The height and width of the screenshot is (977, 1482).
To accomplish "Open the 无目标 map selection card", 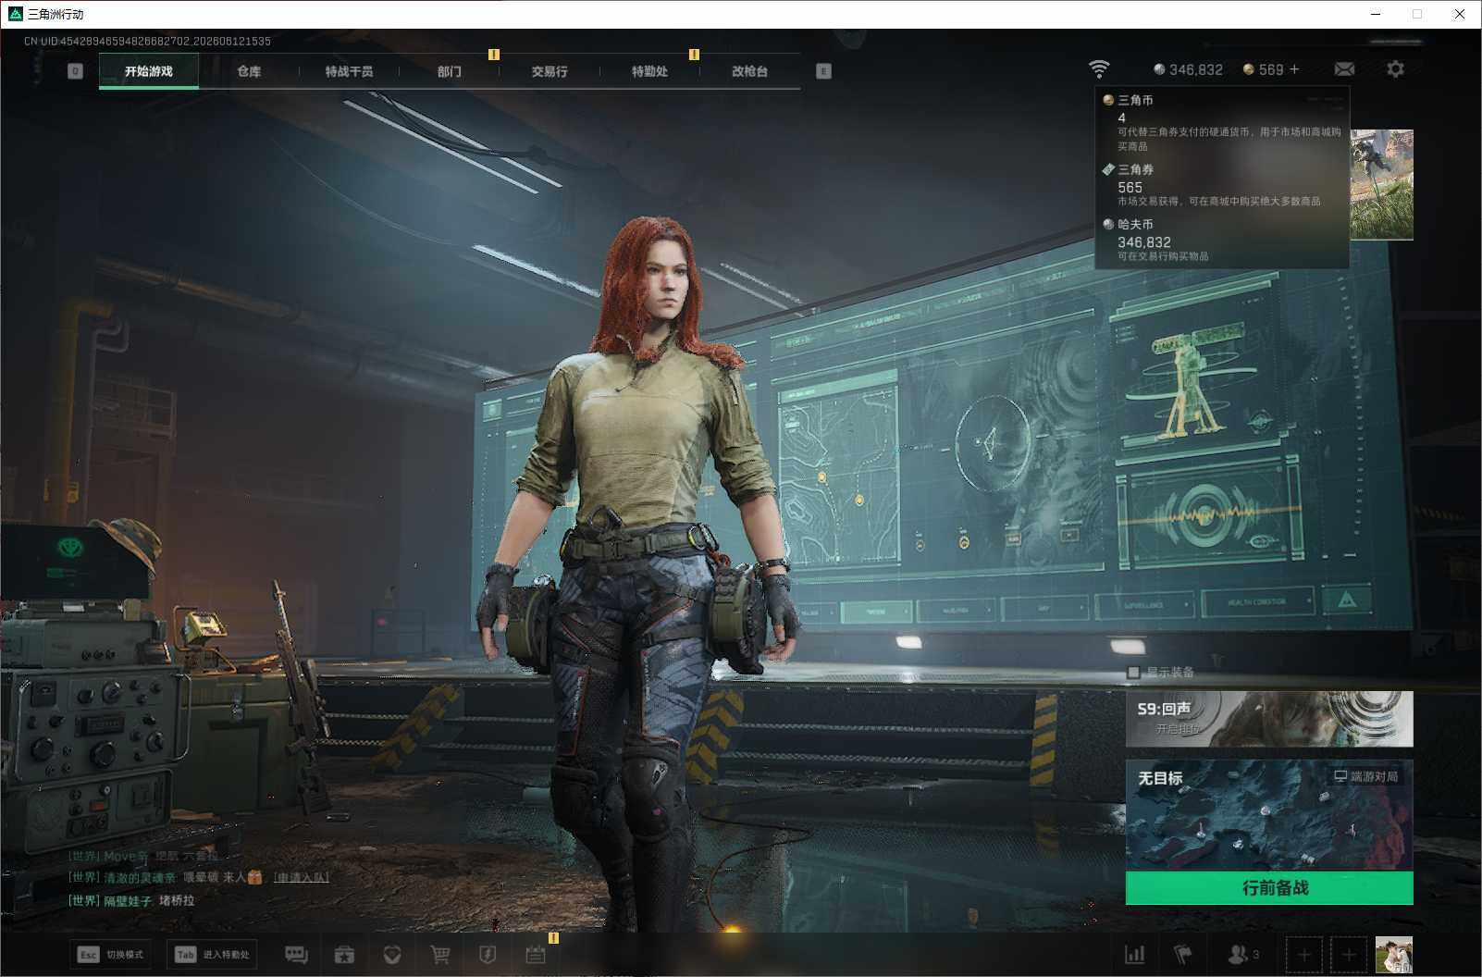I will pyautogui.click(x=1269, y=815).
